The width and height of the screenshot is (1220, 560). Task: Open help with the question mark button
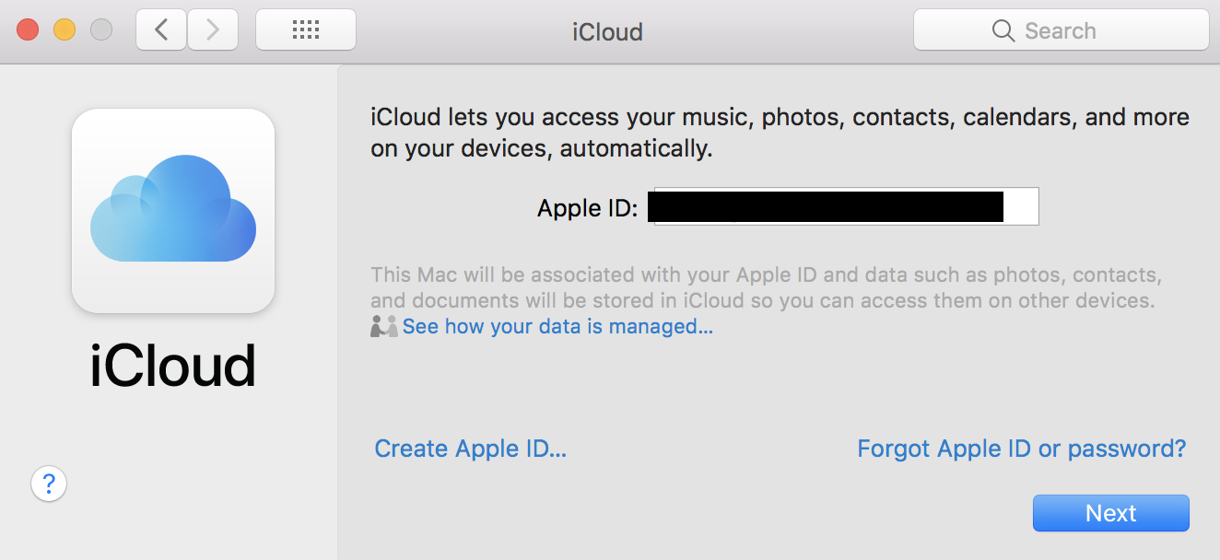click(49, 483)
